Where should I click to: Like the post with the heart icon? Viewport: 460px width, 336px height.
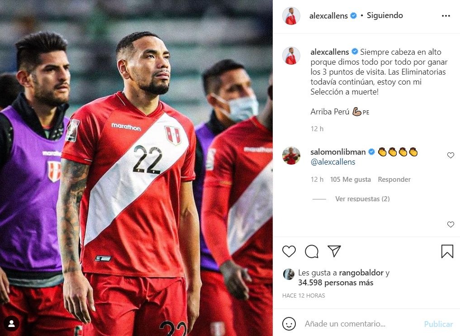tap(289, 251)
